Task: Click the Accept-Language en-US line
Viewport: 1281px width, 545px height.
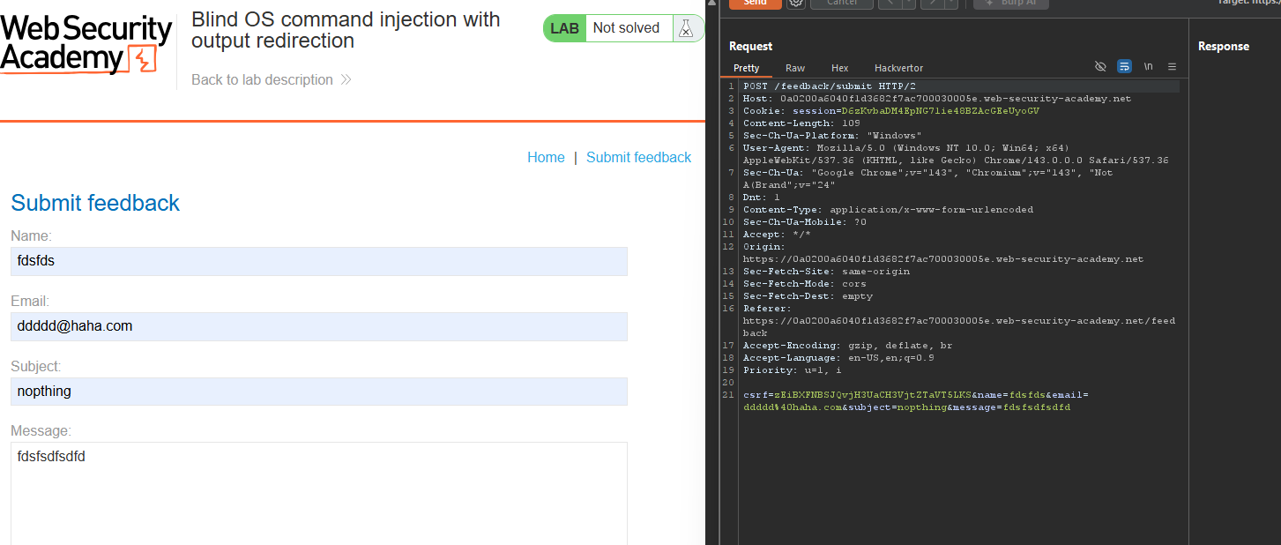Action: click(x=838, y=358)
